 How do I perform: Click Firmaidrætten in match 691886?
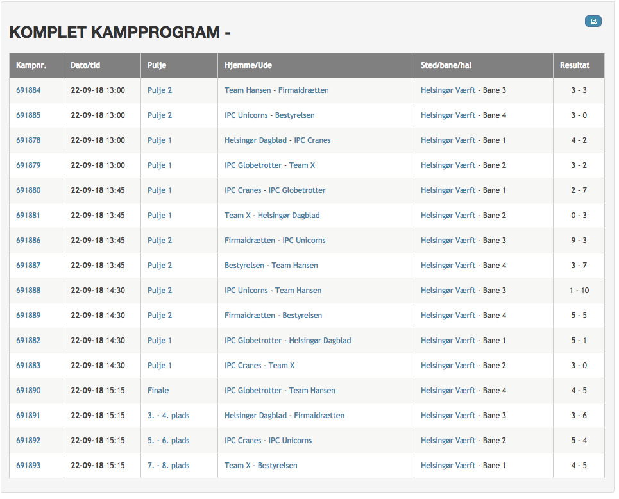click(250, 241)
